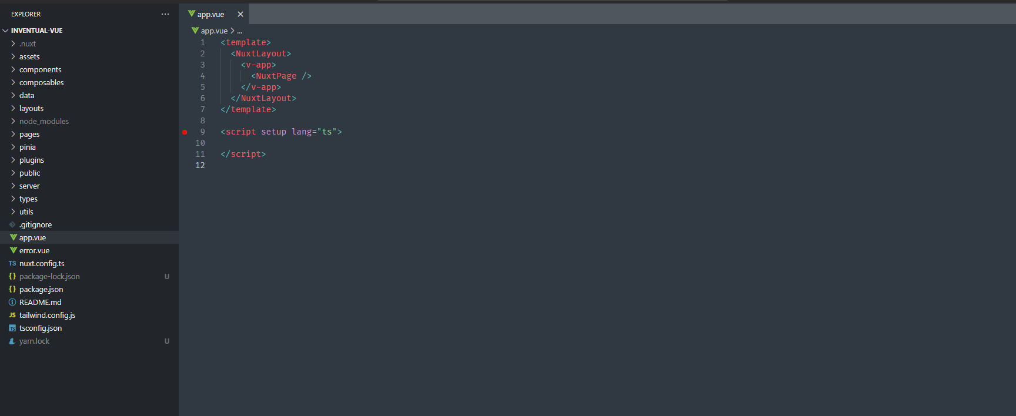The image size is (1016, 416).
Task: Click the TS icon of nuxt.config.ts
Action: click(12, 263)
